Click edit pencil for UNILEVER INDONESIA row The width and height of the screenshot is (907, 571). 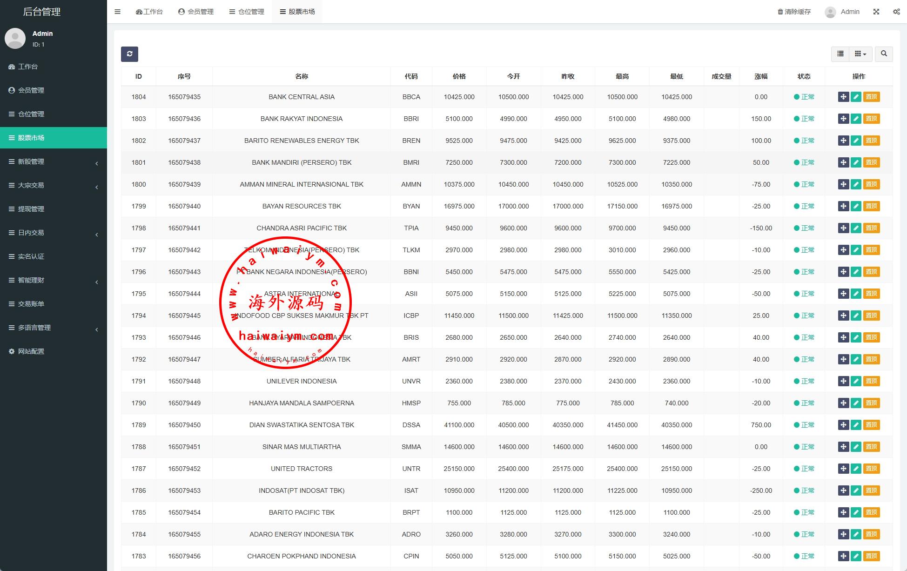point(856,381)
